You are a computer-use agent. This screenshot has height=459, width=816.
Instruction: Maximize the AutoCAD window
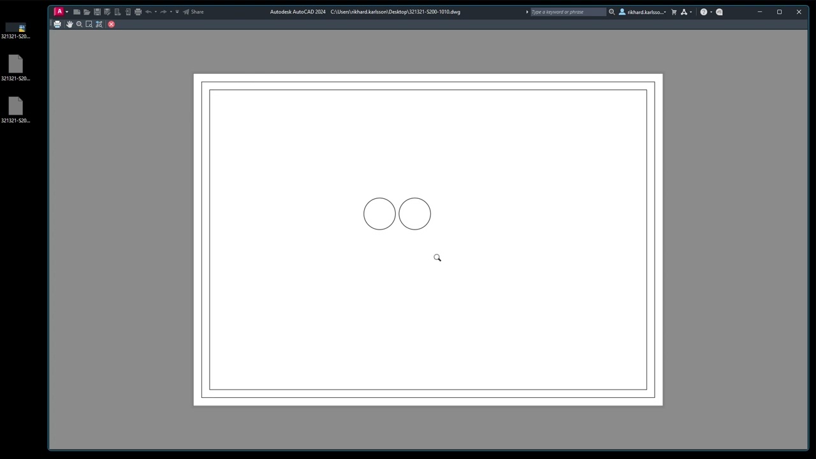point(779,11)
